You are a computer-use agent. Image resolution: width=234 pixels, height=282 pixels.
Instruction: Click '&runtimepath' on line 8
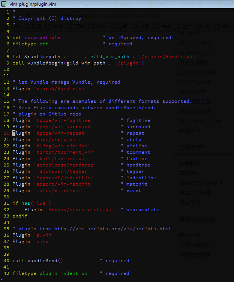click(x=42, y=57)
